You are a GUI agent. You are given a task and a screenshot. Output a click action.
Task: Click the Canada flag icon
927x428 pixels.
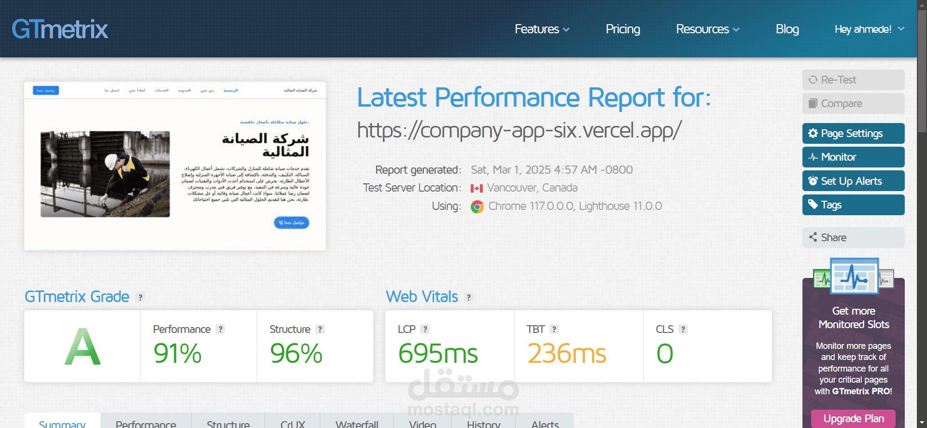(477, 188)
